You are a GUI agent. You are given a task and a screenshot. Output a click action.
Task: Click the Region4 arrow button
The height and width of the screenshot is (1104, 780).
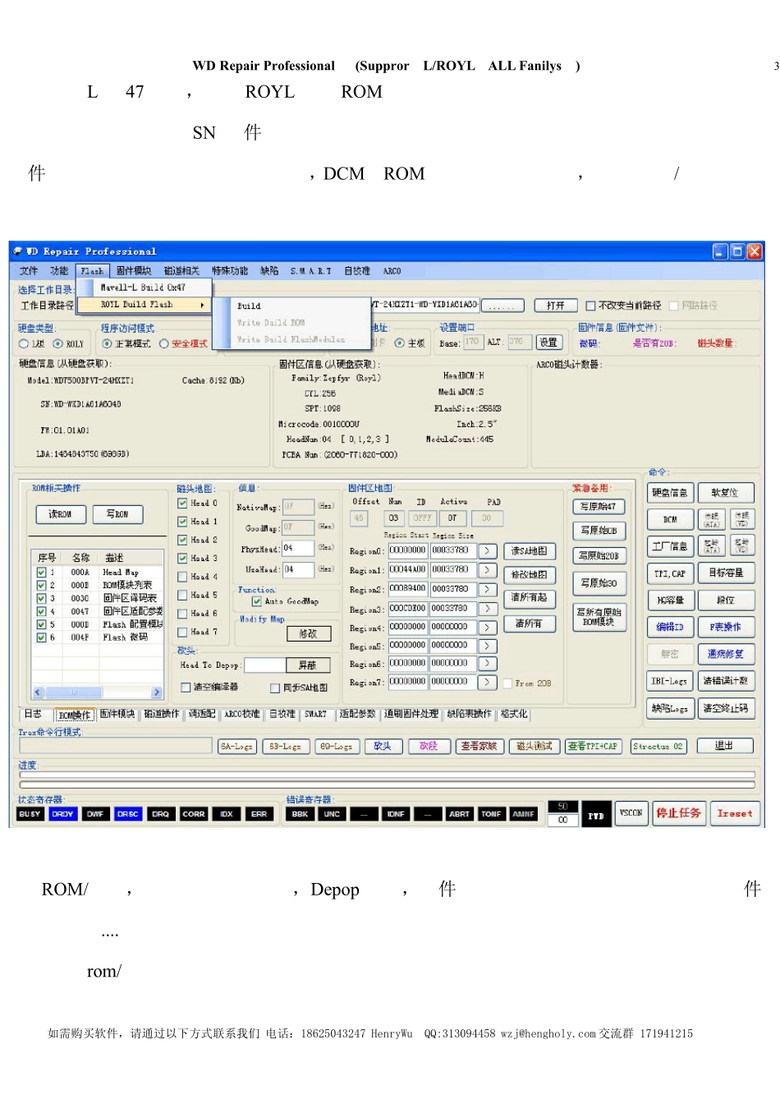point(487,628)
